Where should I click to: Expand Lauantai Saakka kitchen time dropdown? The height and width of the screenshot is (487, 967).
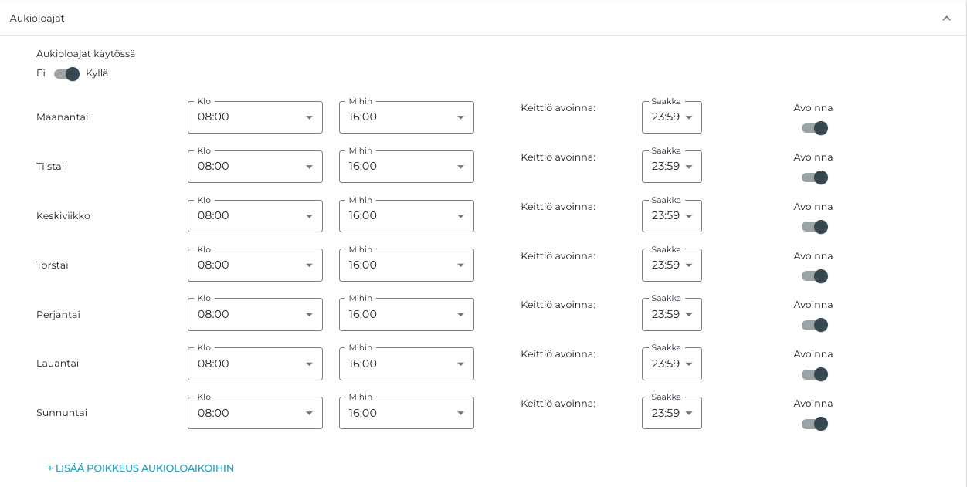coord(671,364)
